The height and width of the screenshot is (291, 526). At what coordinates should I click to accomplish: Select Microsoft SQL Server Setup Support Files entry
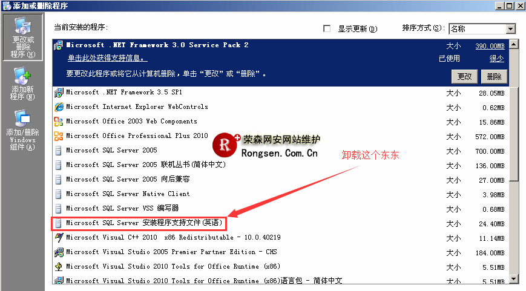point(145,223)
